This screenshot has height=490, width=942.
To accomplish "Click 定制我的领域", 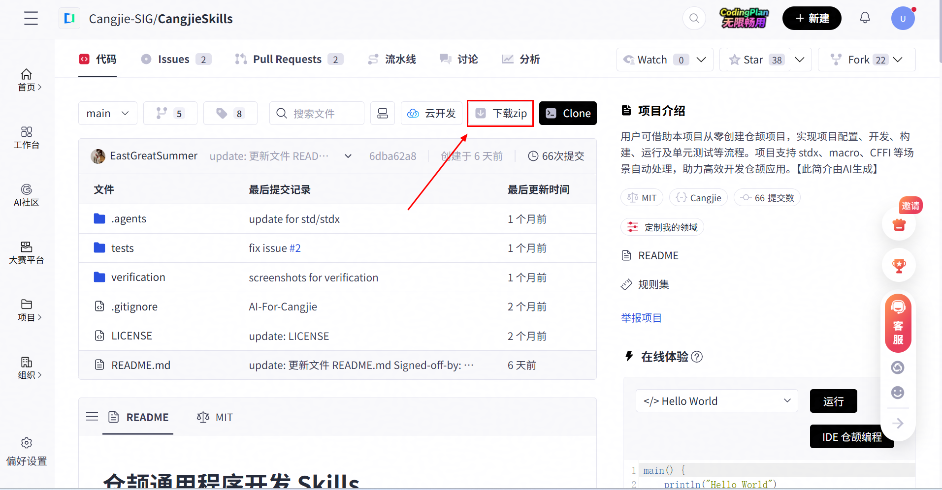I will tap(662, 227).
